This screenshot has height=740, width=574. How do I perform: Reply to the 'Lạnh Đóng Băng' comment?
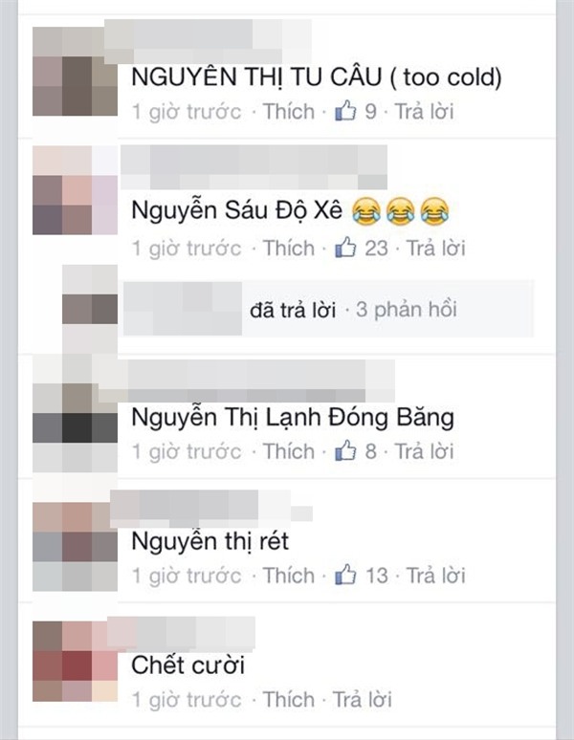tap(424, 451)
